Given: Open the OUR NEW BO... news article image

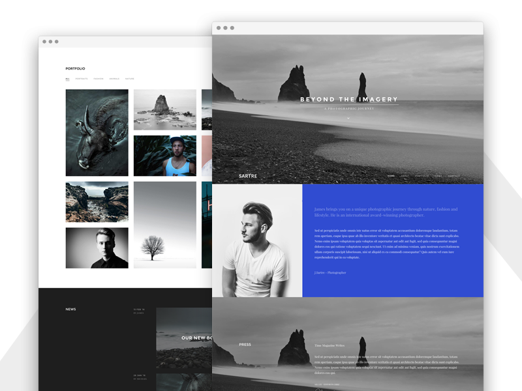Looking at the screenshot, I should [184, 338].
